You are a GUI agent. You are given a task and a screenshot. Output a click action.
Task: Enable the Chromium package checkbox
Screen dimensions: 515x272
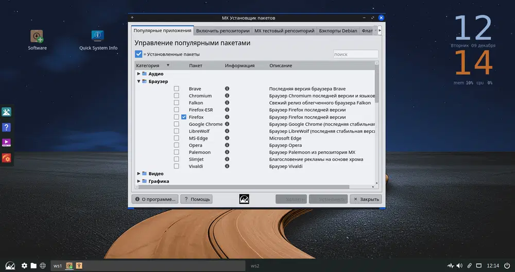tap(176, 96)
